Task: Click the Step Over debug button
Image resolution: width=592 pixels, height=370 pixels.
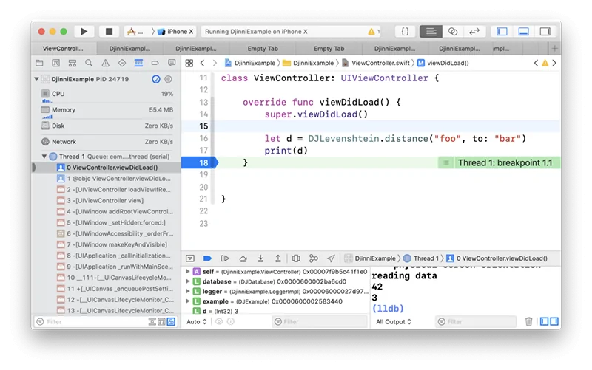Action: pos(243,258)
